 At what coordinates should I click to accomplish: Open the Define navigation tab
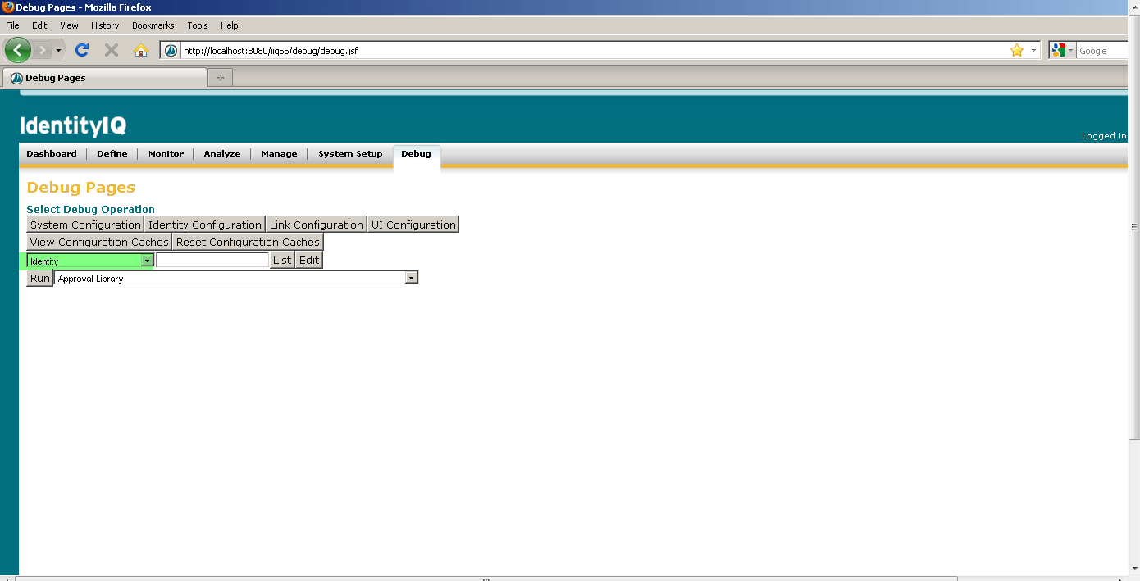112,153
